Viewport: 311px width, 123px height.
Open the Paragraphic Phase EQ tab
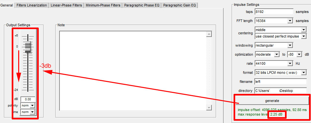[142, 5]
